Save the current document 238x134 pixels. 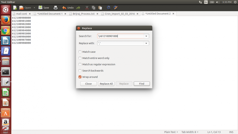[x=44, y=8]
